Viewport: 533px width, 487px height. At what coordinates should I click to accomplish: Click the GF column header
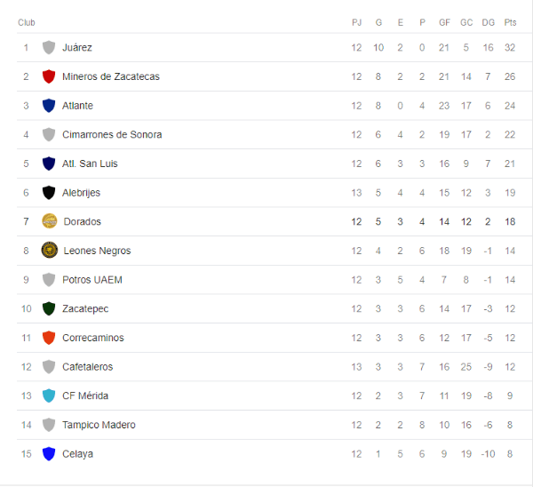pyautogui.click(x=444, y=22)
